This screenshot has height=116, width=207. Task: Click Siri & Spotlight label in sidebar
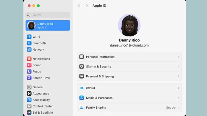point(43,112)
